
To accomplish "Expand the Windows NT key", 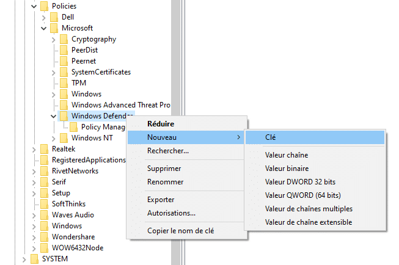I will [x=53, y=139].
